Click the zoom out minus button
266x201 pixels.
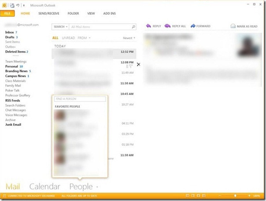(220, 196)
